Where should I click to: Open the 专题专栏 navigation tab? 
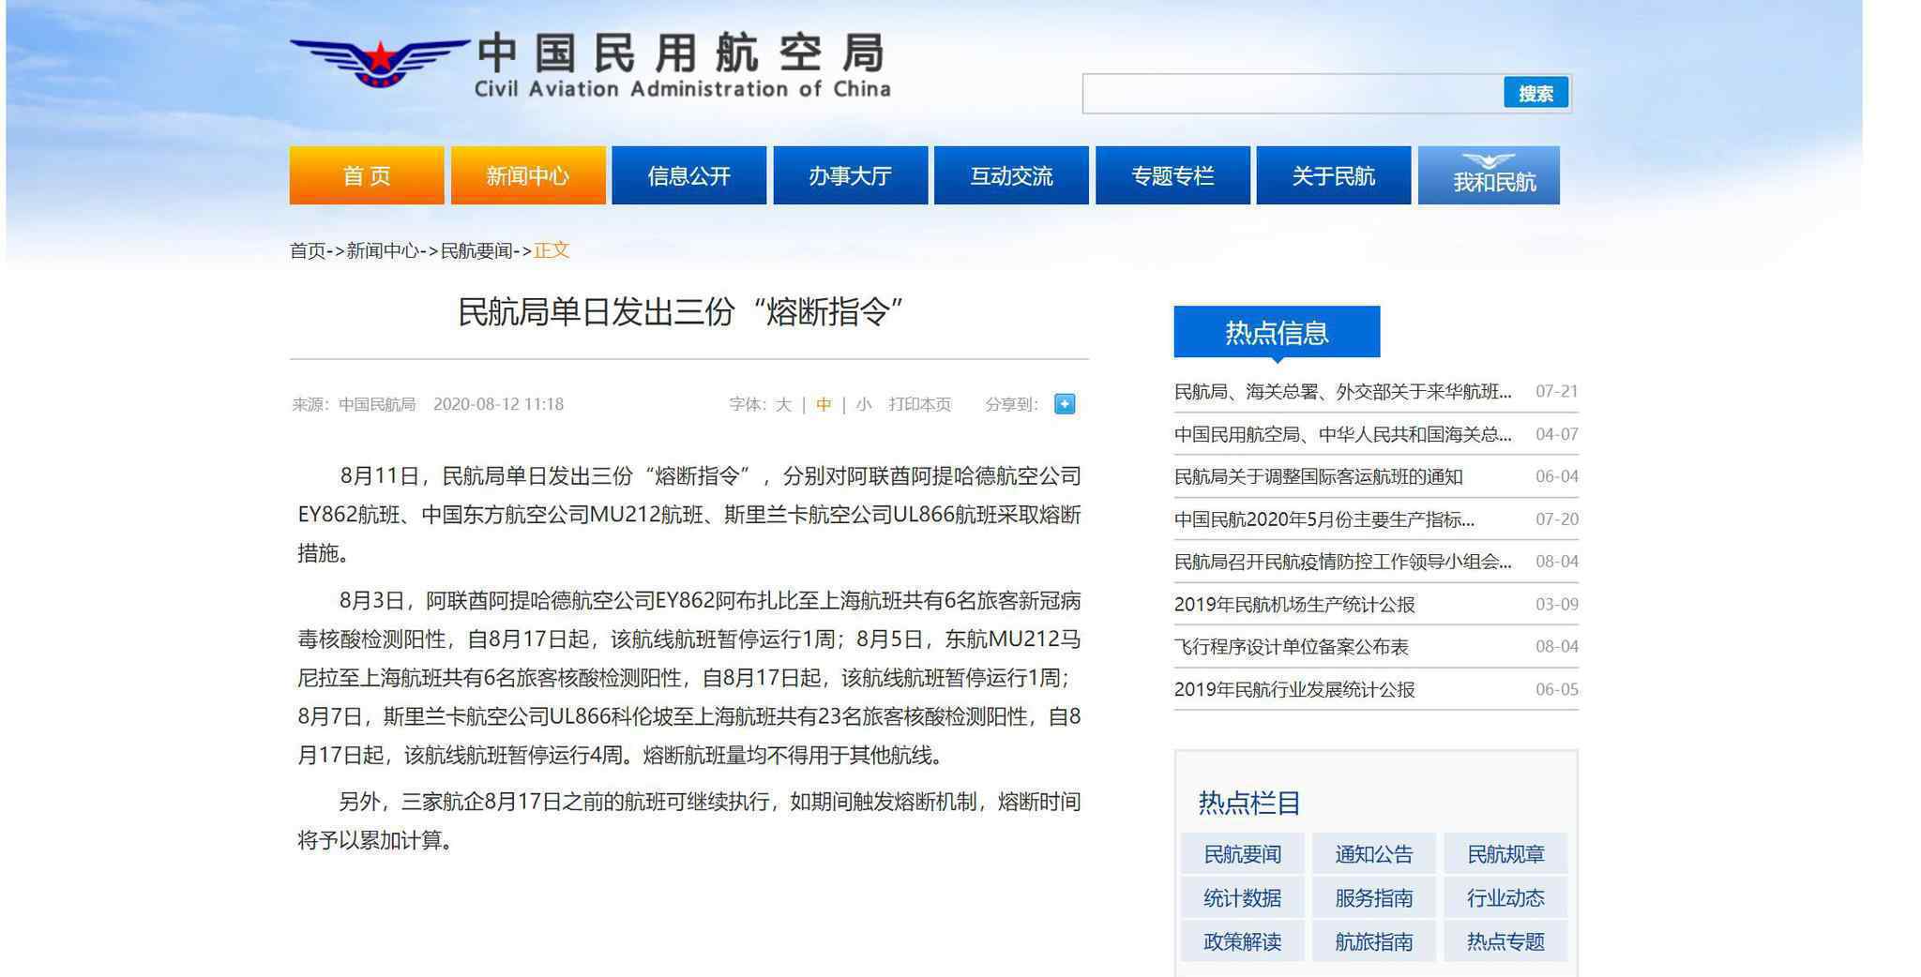coord(1172,175)
